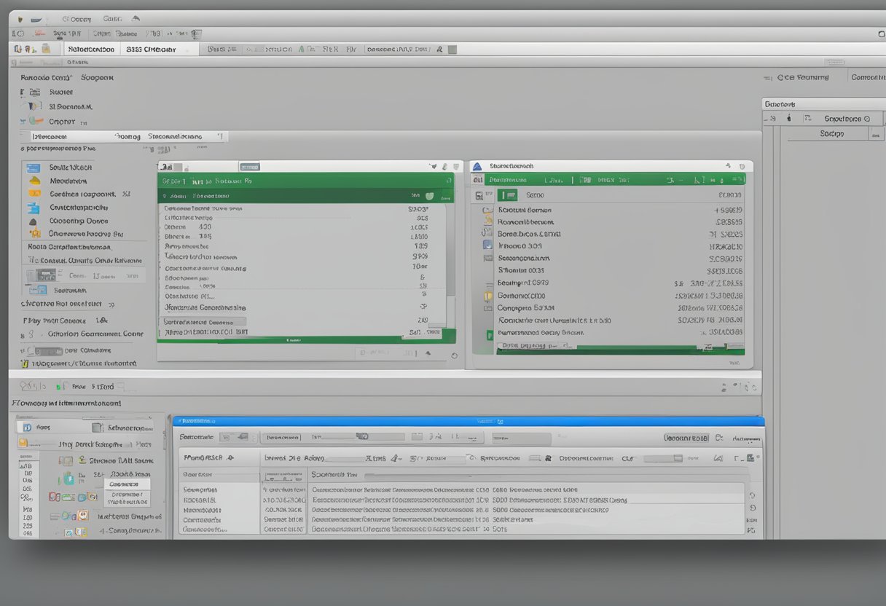
Task: Click the green shield icon in dark green header
Action: click(429, 195)
